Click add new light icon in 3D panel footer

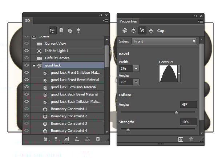(56, 139)
